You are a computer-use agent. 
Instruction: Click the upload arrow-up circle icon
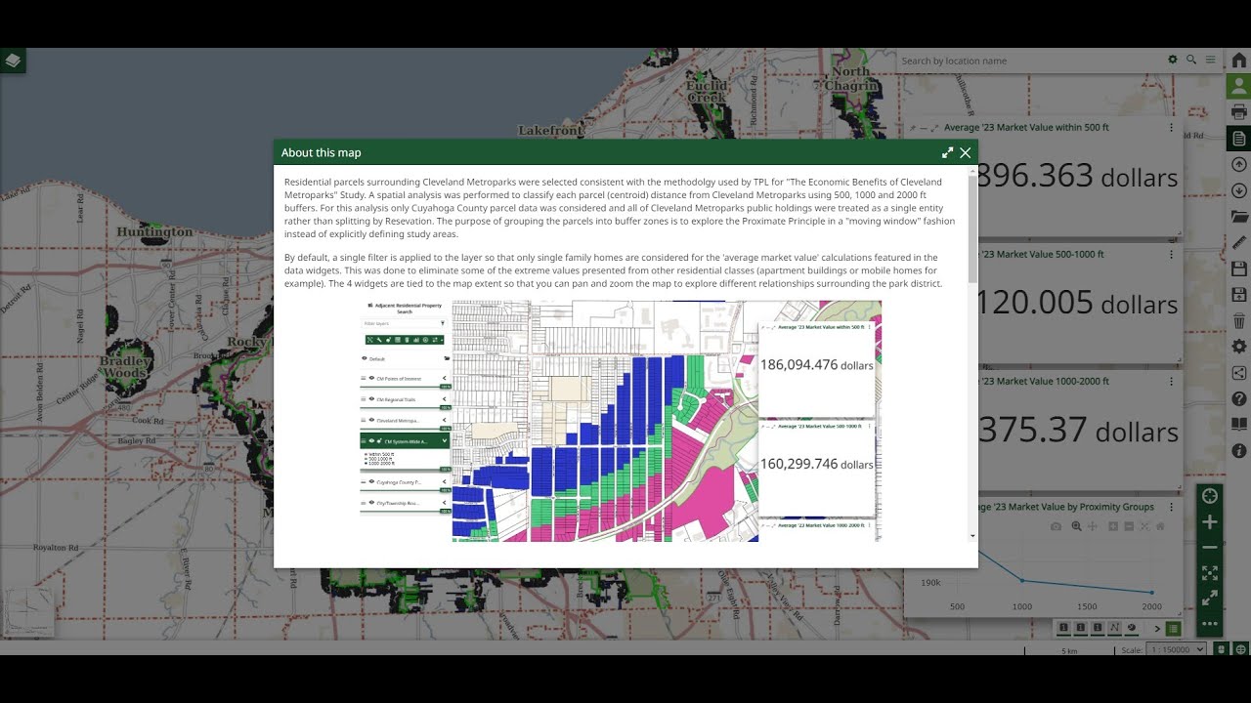[1238, 164]
